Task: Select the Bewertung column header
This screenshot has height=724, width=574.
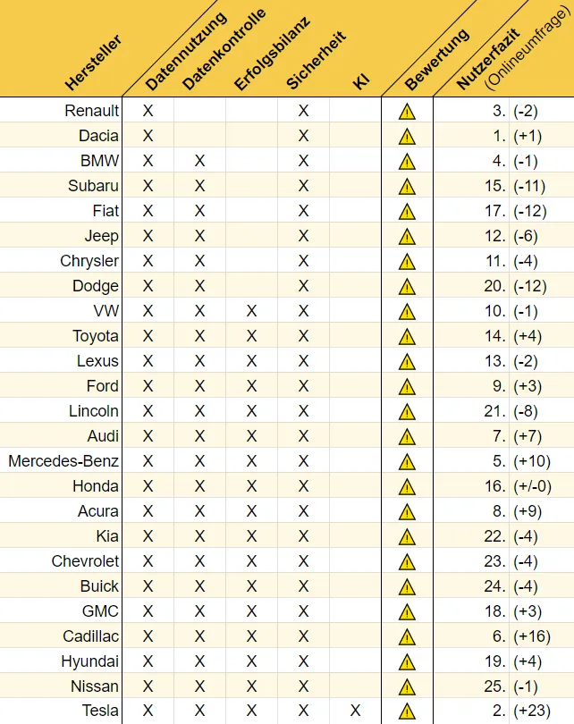Action: (436, 59)
